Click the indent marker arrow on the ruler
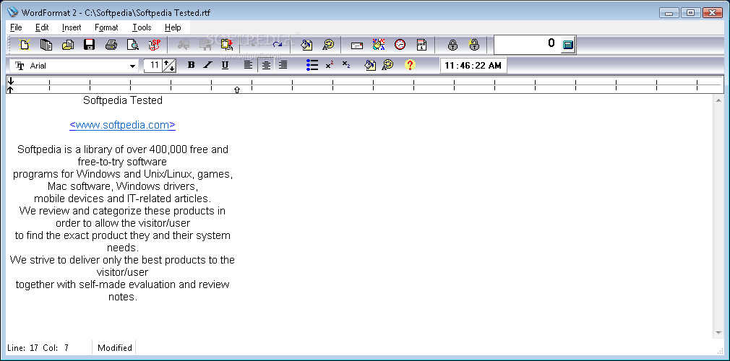This screenshot has width=730, height=361. (x=236, y=90)
